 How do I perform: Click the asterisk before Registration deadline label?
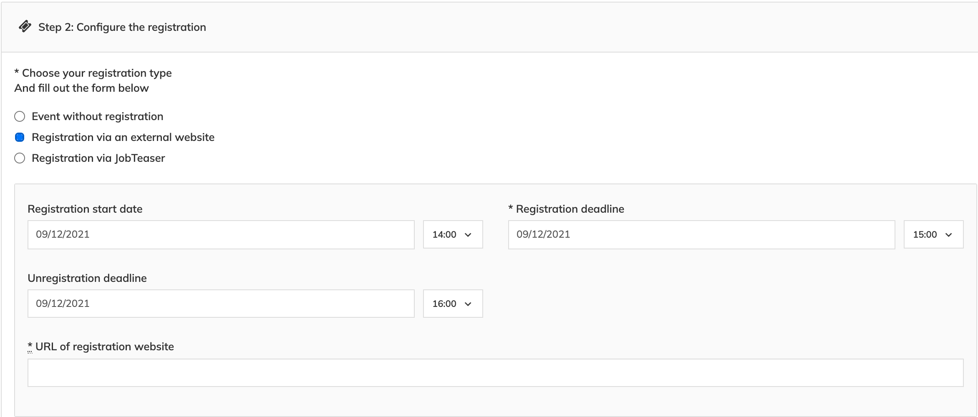coord(510,208)
